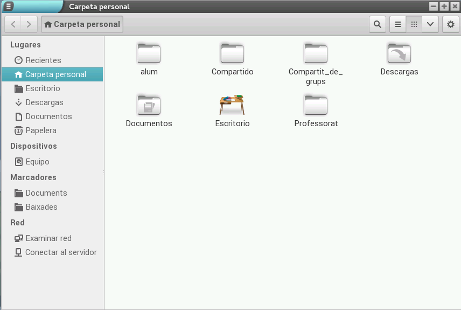Screen dimensions: 461x310
Task: Go back with the left arrow
Action: tap(13, 24)
